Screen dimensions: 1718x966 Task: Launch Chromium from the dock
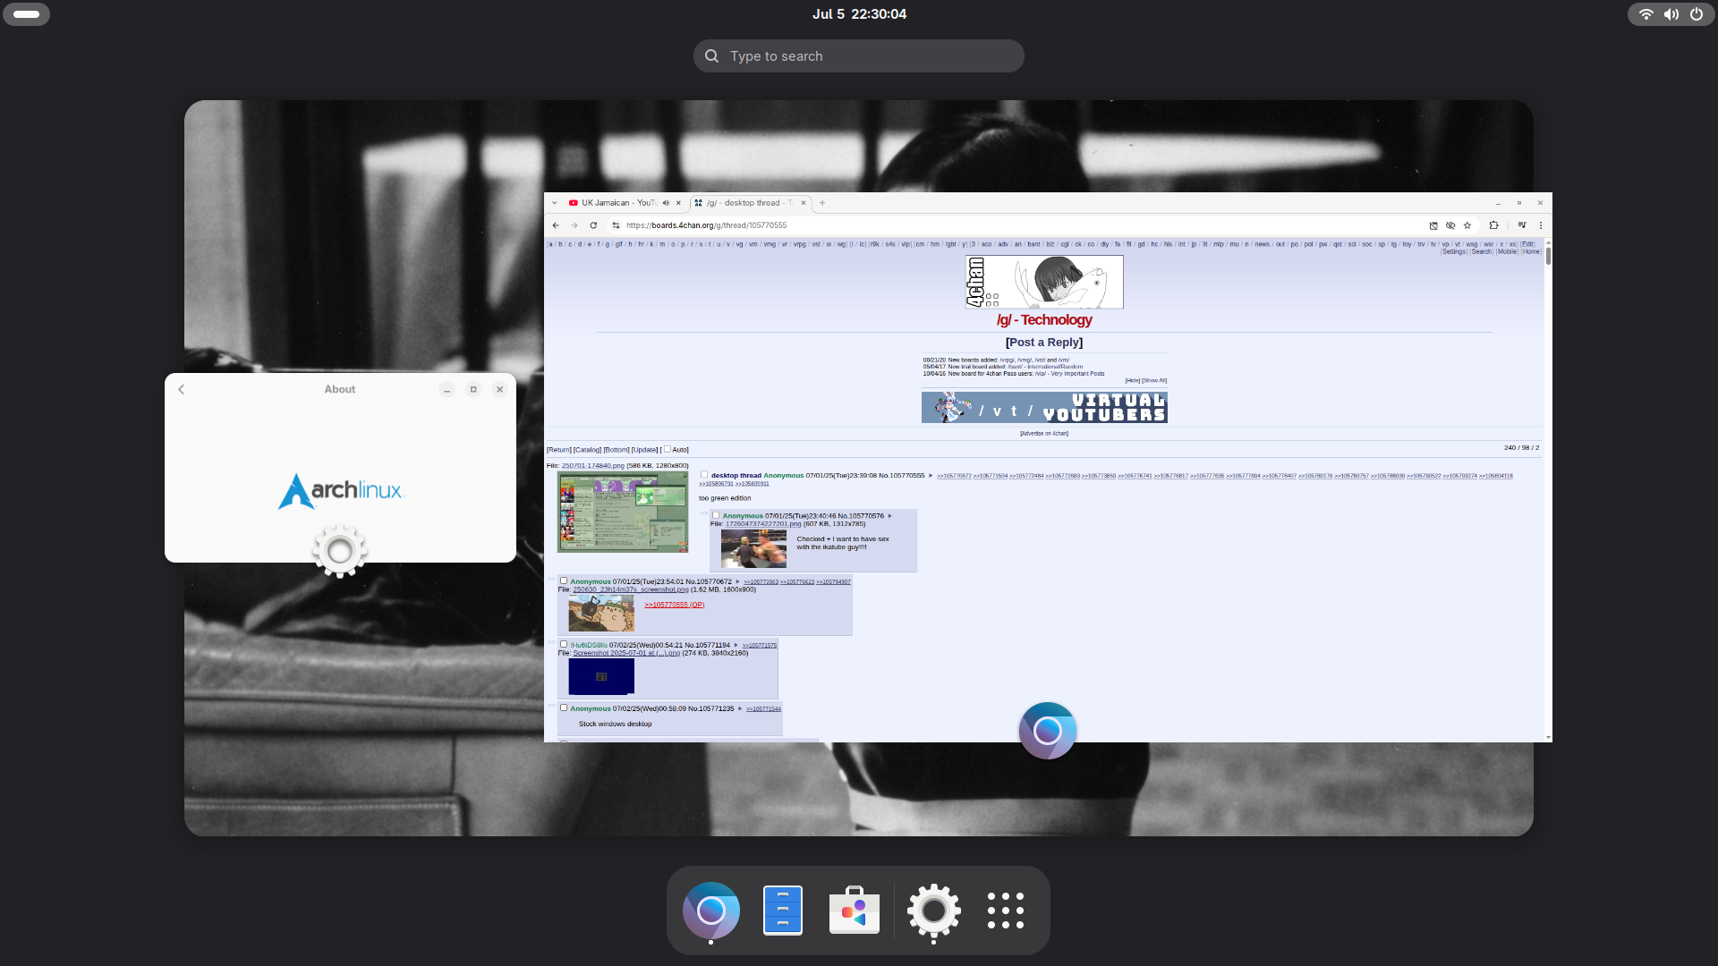pyautogui.click(x=711, y=911)
